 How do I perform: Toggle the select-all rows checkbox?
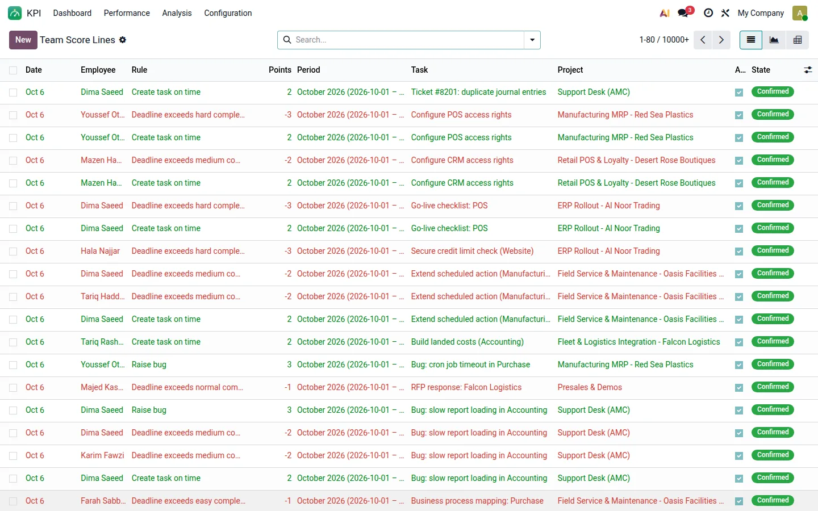13,70
